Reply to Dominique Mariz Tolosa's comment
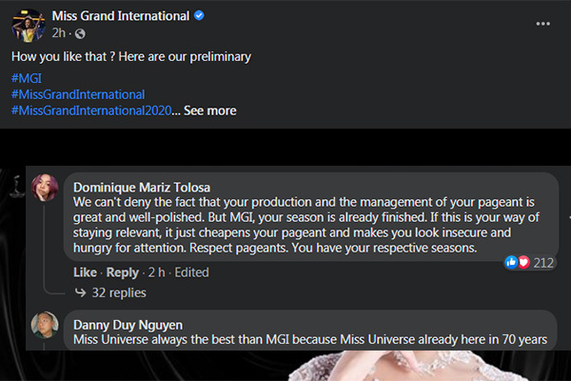The height and width of the screenshot is (381, 571). [x=123, y=272]
